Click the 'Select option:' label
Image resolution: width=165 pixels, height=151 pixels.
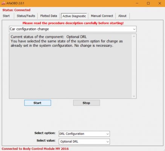[45, 133]
